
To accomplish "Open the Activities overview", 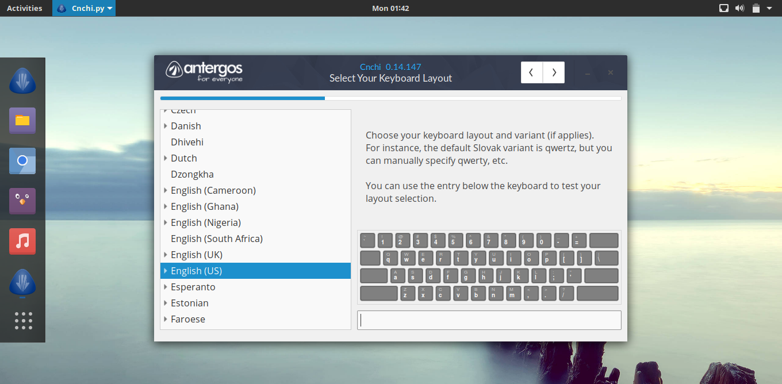I will coord(24,8).
